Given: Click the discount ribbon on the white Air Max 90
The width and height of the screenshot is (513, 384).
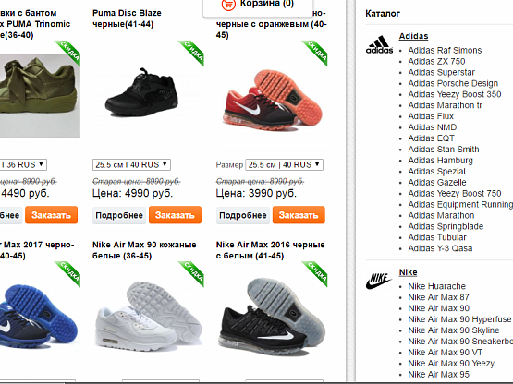Looking at the screenshot, I should tap(191, 273).
